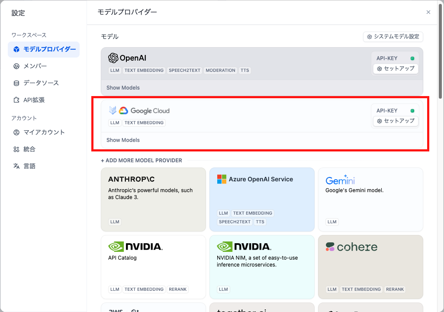Click Google Cloud's TEXT EMBEDDING tag

144,123
